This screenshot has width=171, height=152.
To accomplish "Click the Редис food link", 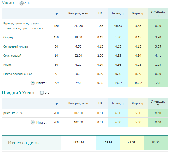I will pos(7,65).
